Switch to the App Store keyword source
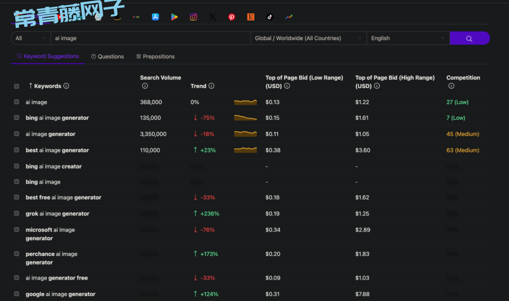This screenshot has height=301, width=509. (x=155, y=17)
